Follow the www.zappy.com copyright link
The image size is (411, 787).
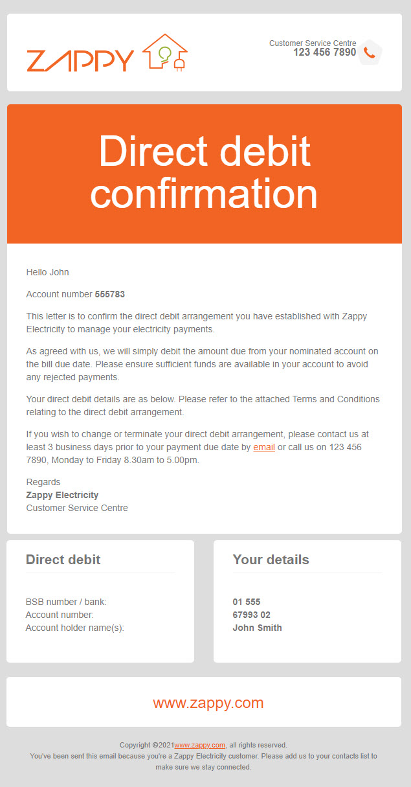tap(199, 745)
